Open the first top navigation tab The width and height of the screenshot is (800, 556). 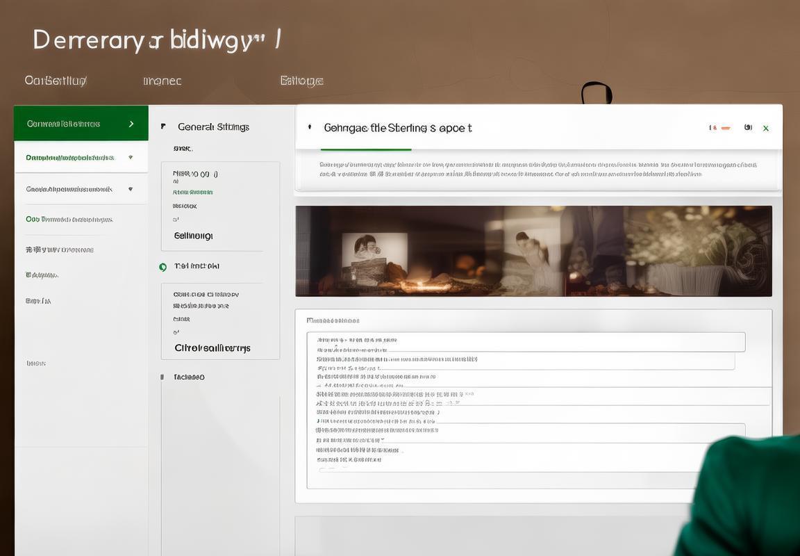56,81
